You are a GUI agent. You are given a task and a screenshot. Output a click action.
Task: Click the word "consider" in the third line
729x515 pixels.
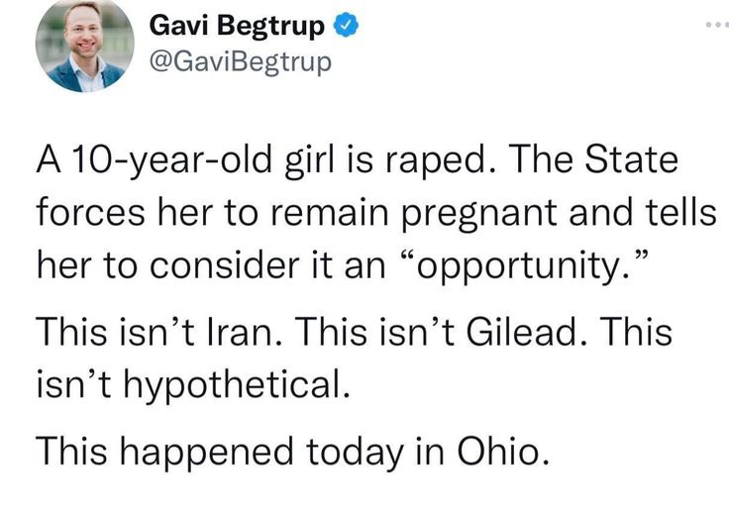tap(225, 265)
